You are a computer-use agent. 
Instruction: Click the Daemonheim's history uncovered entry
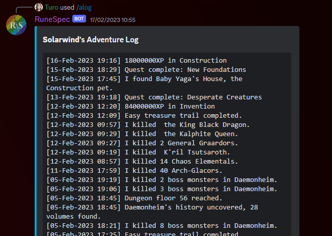pyautogui.click(x=152, y=212)
